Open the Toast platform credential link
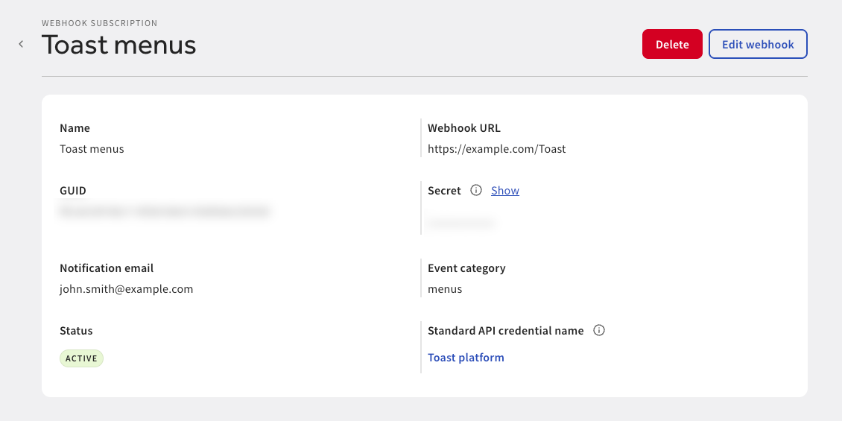Screen dimensions: 842x421 tap(466, 358)
